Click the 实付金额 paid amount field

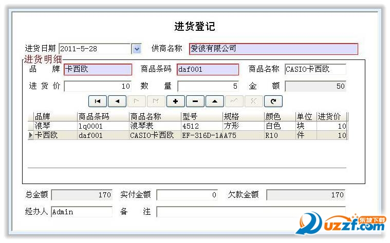click(x=187, y=195)
